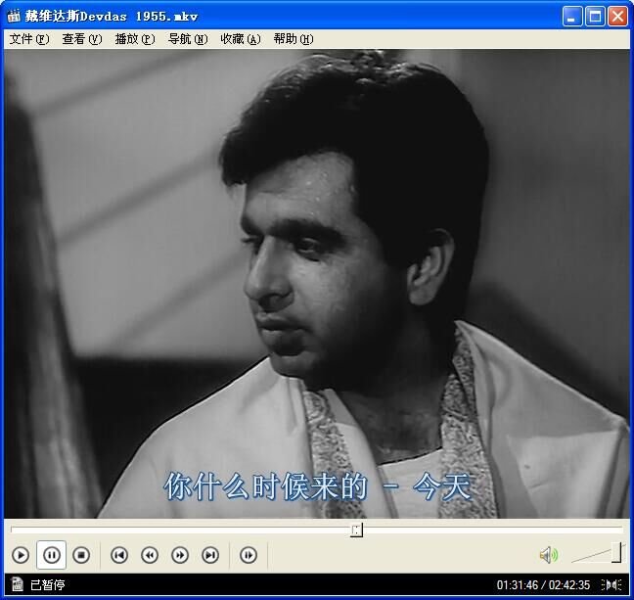Open the 文件(F) menu
This screenshot has width=634, height=600.
(28, 39)
